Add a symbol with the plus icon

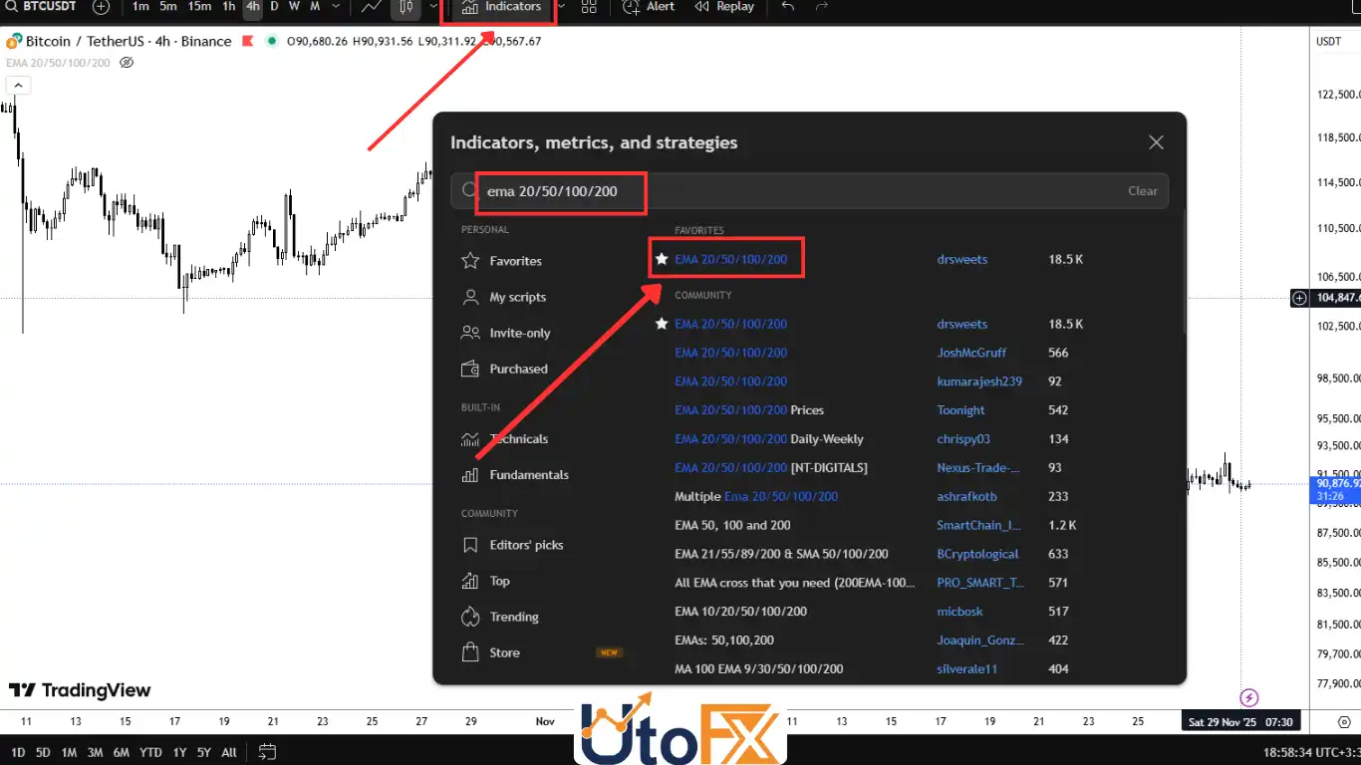101,7
